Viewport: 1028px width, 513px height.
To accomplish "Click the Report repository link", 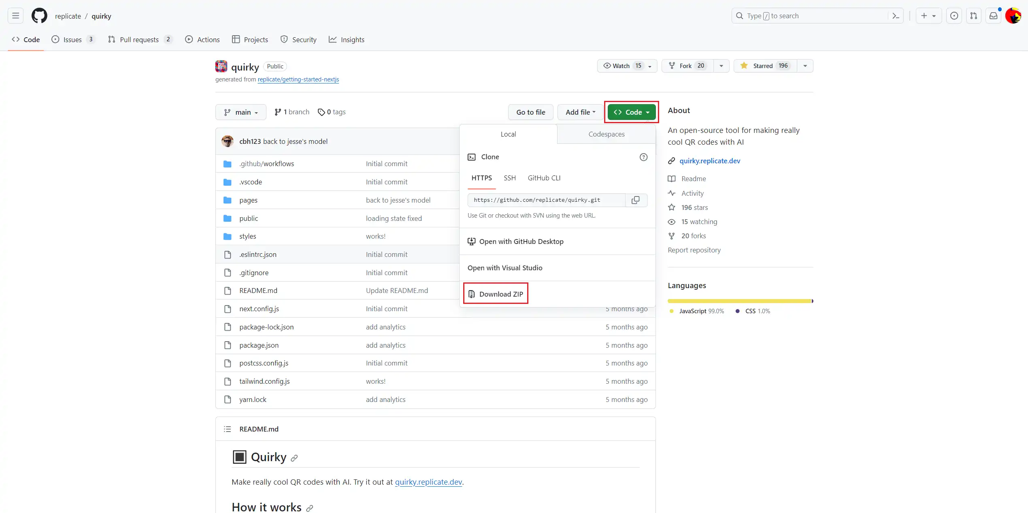I will pyautogui.click(x=694, y=250).
